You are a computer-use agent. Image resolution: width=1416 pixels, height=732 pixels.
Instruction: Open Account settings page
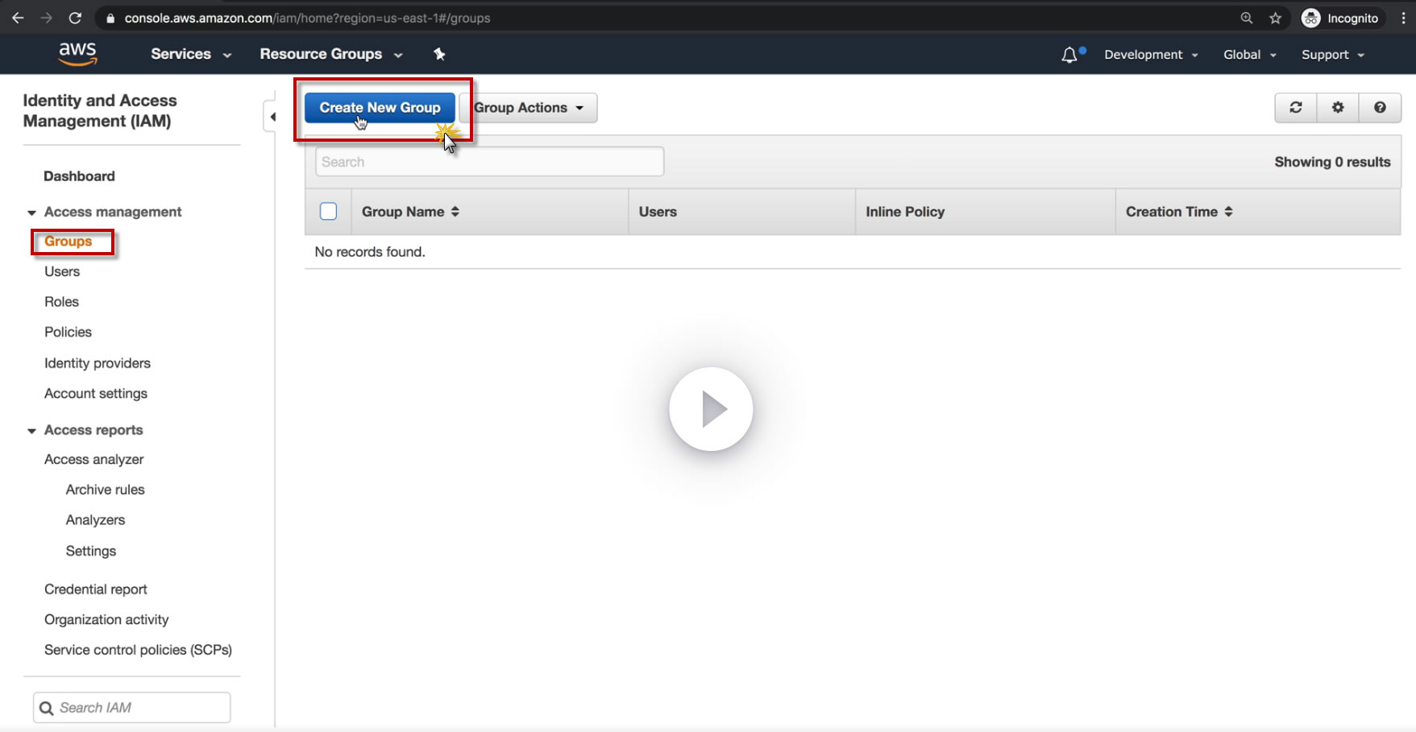(96, 394)
